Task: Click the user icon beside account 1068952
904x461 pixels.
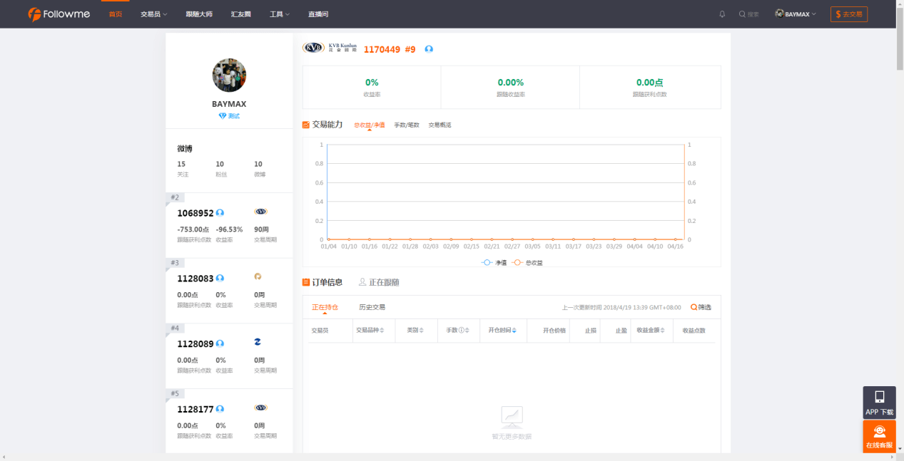Action: click(220, 213)
